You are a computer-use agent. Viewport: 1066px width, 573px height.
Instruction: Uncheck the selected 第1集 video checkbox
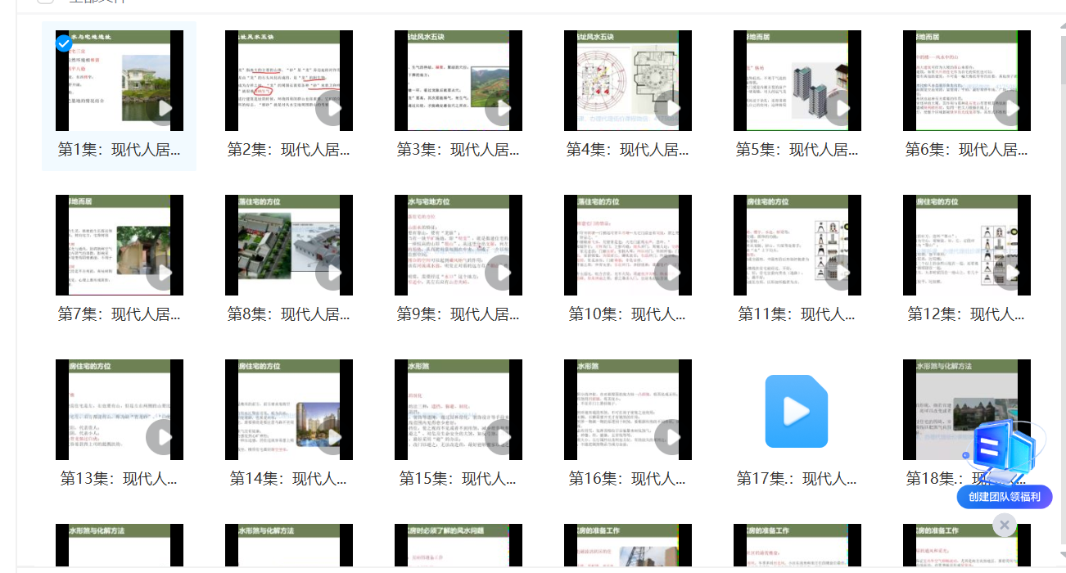[x=63, y=43]
